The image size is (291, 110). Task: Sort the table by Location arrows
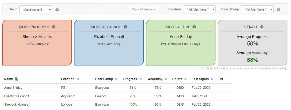78,79
